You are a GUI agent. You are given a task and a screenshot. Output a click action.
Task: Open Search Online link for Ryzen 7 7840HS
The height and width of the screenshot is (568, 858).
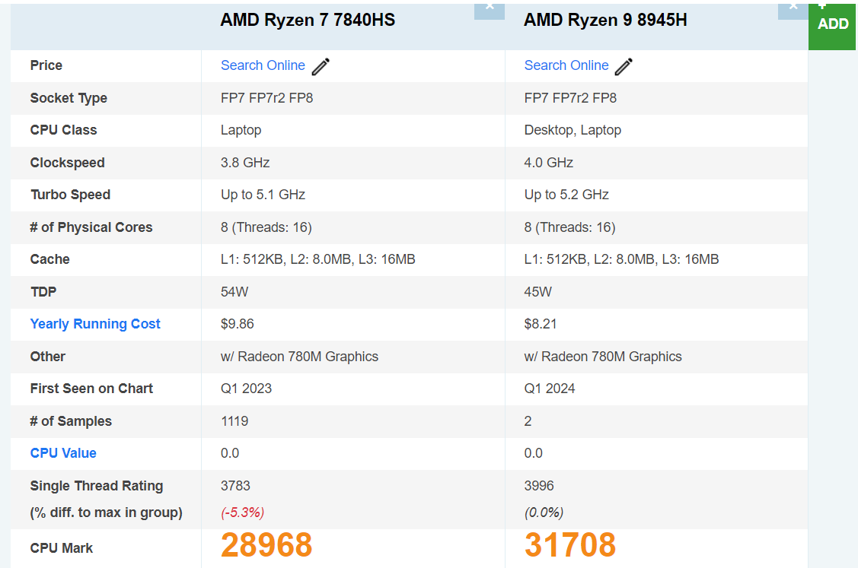263,65
